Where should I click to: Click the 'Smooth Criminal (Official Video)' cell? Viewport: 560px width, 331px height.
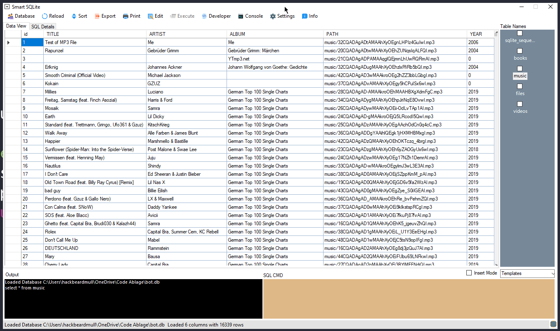point(95,75)
